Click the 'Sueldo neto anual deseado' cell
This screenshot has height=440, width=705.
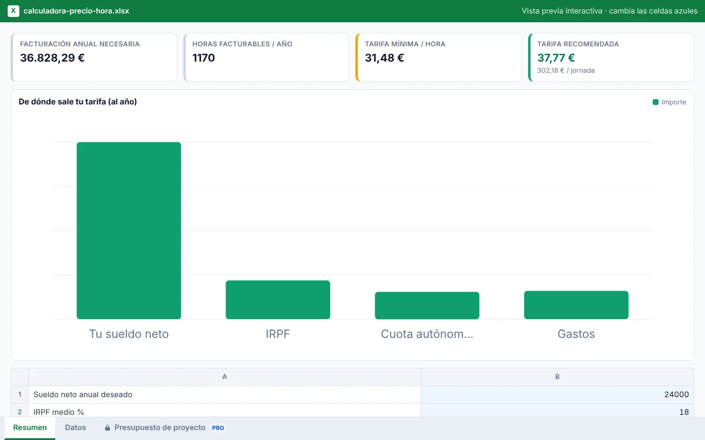[x=225, y=395]
